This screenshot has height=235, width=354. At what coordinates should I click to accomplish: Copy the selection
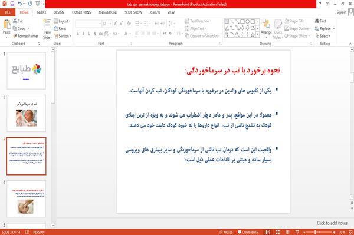click(19, 28)
